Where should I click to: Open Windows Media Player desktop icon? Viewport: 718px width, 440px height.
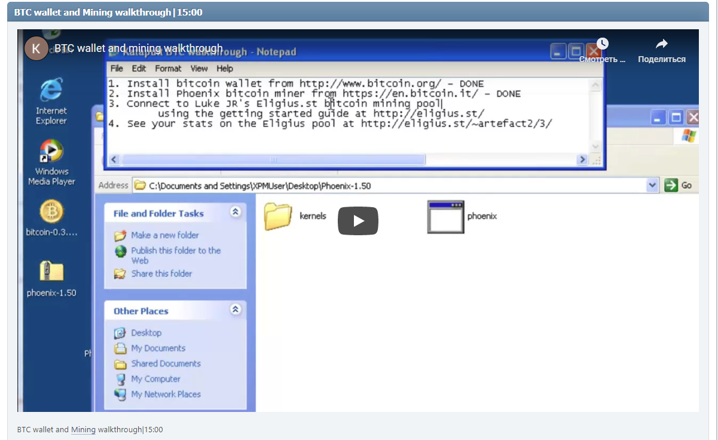[x=51, y=153]
